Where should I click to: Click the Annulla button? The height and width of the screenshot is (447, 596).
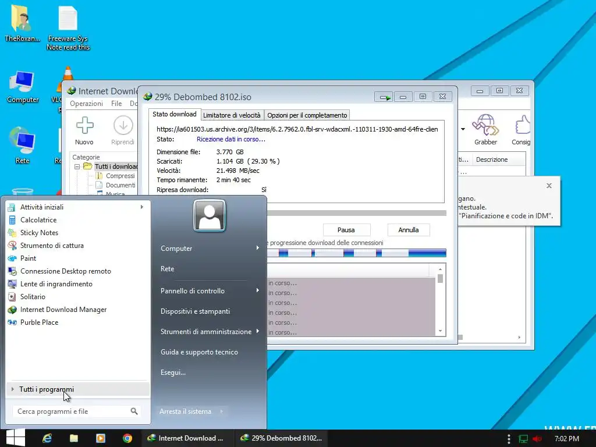pyautogui.click(x=409, y=230)
